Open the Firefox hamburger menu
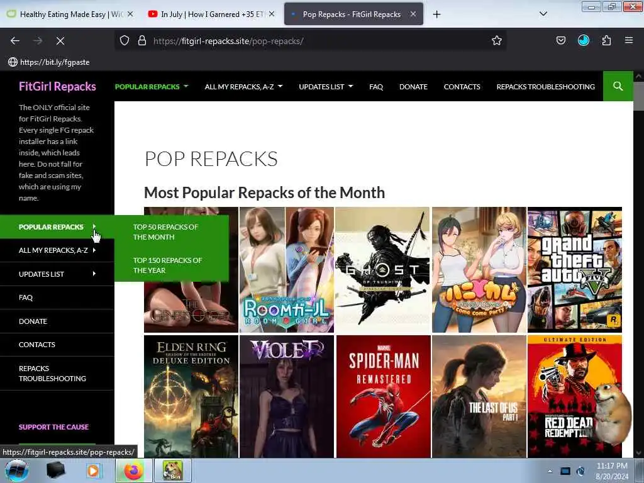 tap(628, 41)
